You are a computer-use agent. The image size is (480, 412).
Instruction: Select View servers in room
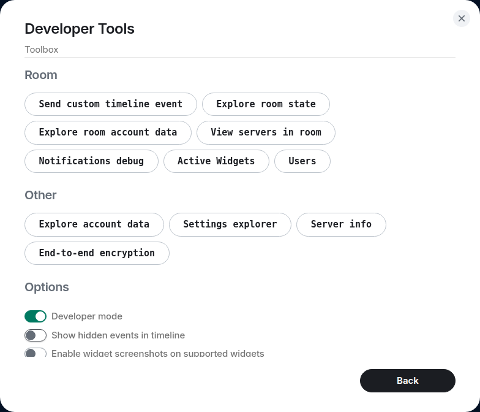tap(266, 132)
